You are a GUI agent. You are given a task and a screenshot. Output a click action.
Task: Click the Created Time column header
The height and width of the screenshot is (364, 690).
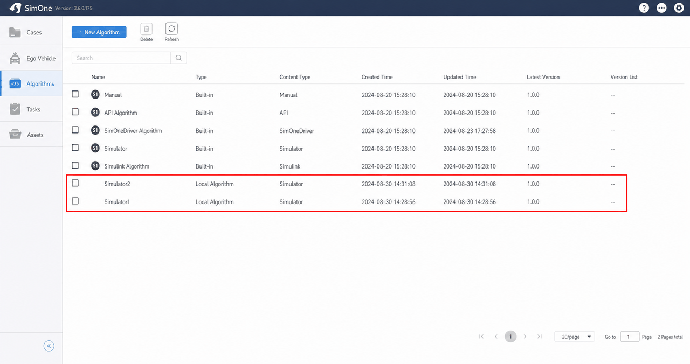pyautogui.click(x=377, y=77)
